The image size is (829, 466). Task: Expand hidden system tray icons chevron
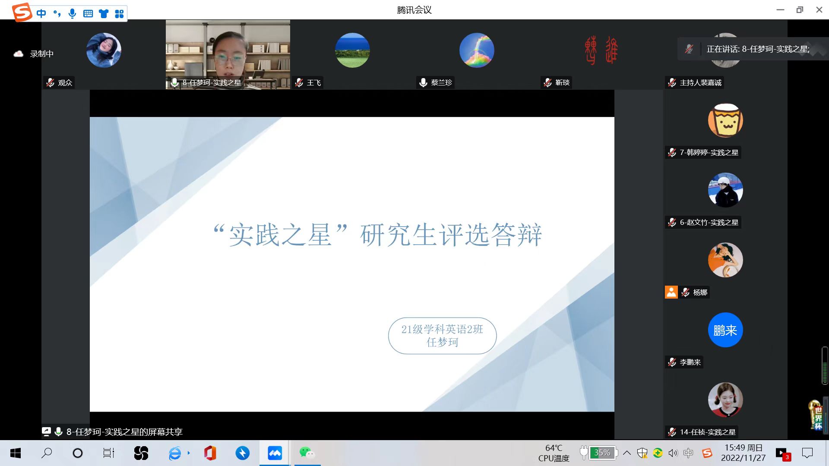(627, 453)
